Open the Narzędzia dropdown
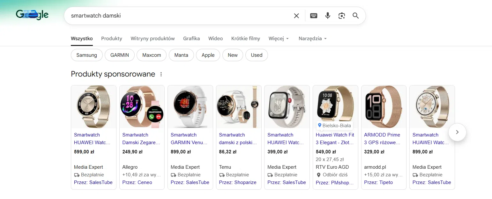This screenshot has height=199, width=492. click(312, 38)
